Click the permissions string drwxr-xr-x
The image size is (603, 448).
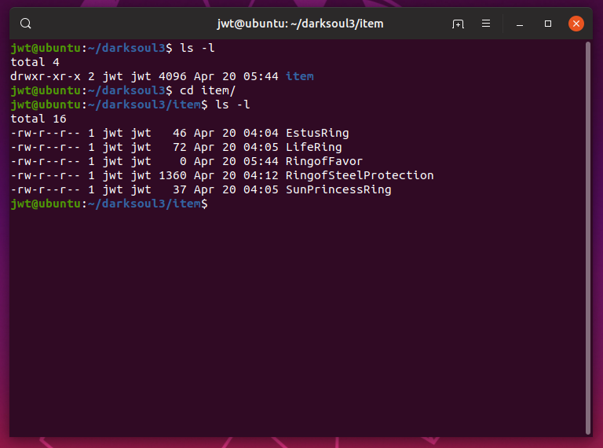tap(46, 76)
